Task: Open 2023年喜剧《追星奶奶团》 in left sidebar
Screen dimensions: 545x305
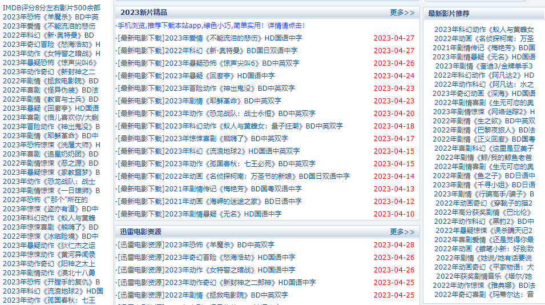Action: tap(51, 154)
